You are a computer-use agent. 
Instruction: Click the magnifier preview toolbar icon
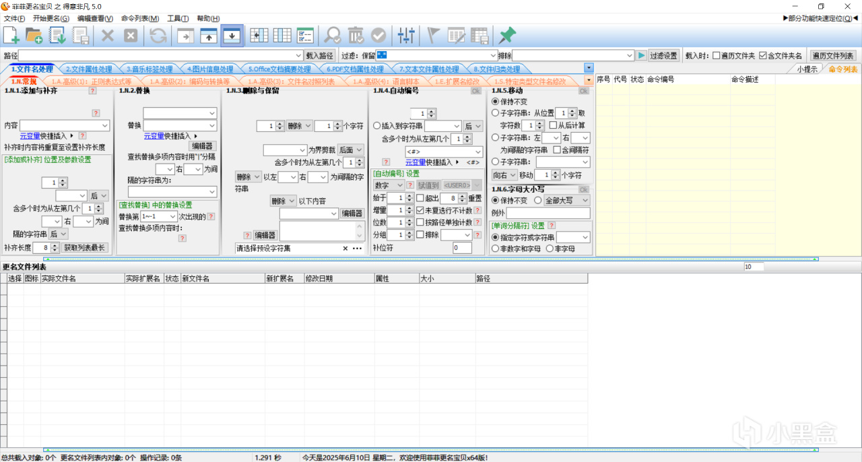[x=333, y=35]
